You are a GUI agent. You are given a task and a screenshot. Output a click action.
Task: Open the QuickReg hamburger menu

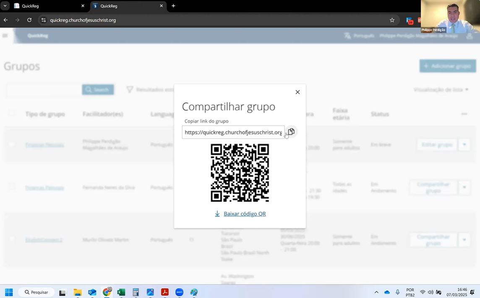tap(5, 36)
